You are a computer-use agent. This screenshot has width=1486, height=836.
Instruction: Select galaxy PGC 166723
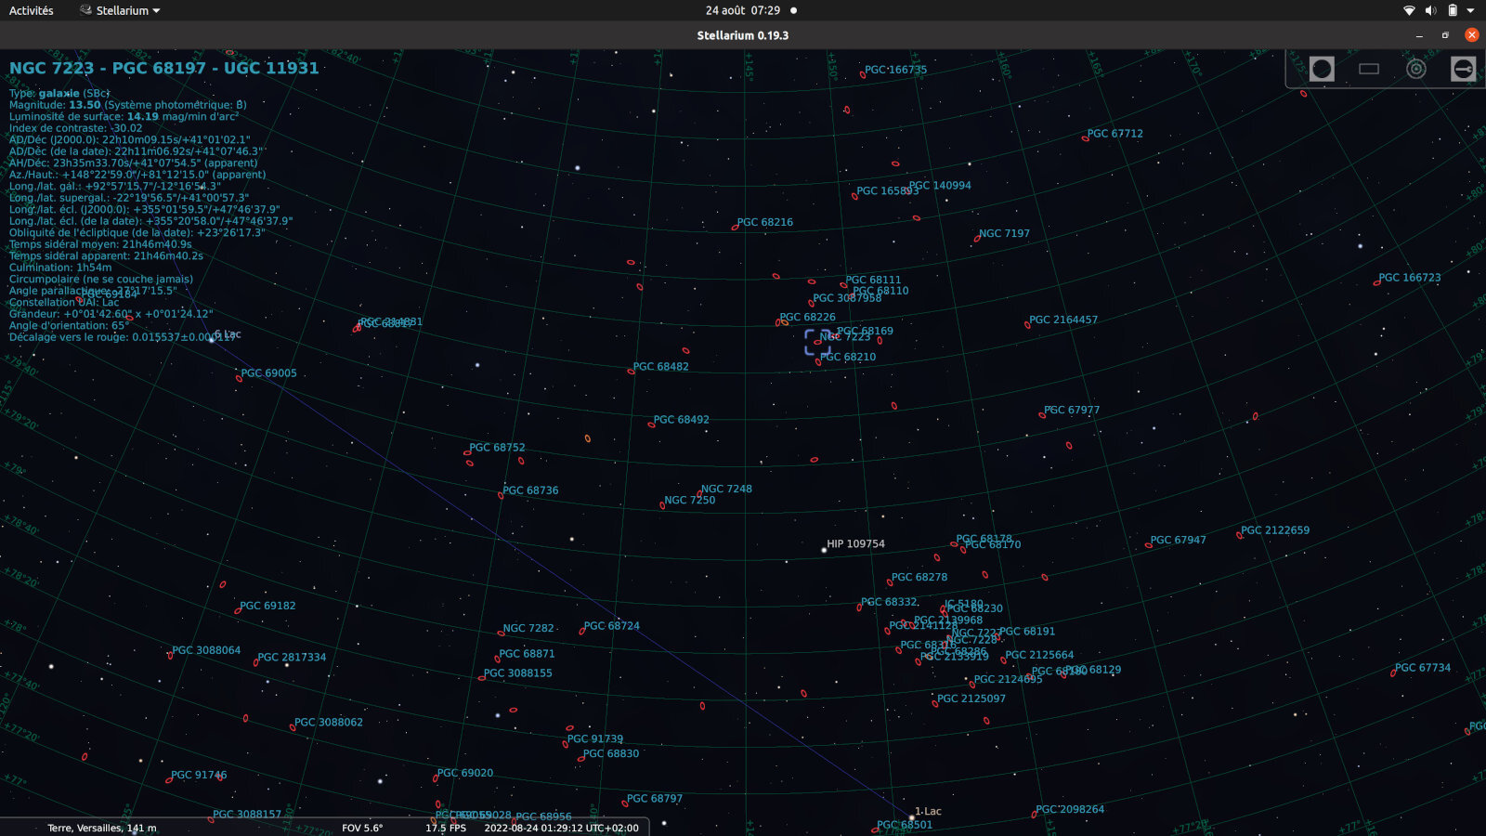[1410, 278]
